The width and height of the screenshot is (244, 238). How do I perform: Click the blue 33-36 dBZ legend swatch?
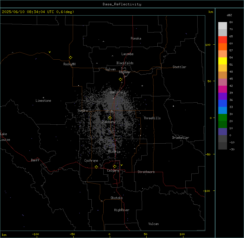click(222, 103)
